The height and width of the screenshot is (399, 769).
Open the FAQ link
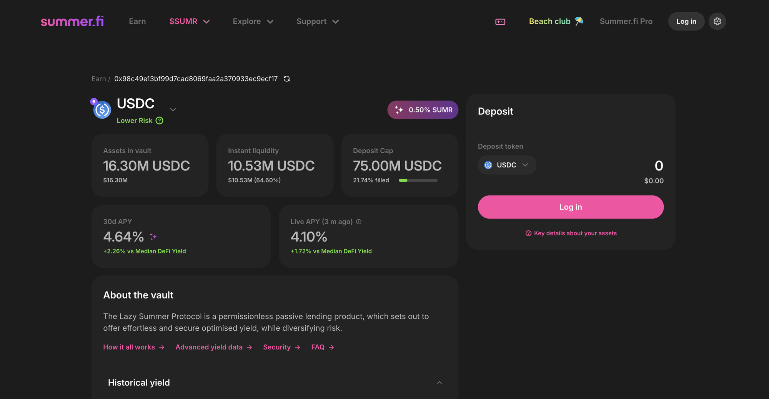tap(323, 347)
